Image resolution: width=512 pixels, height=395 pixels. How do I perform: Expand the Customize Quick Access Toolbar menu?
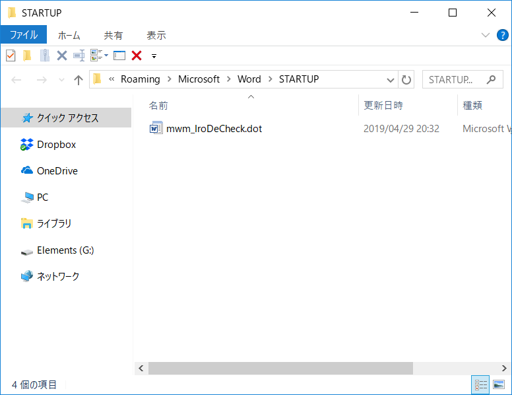pos(154,55)
